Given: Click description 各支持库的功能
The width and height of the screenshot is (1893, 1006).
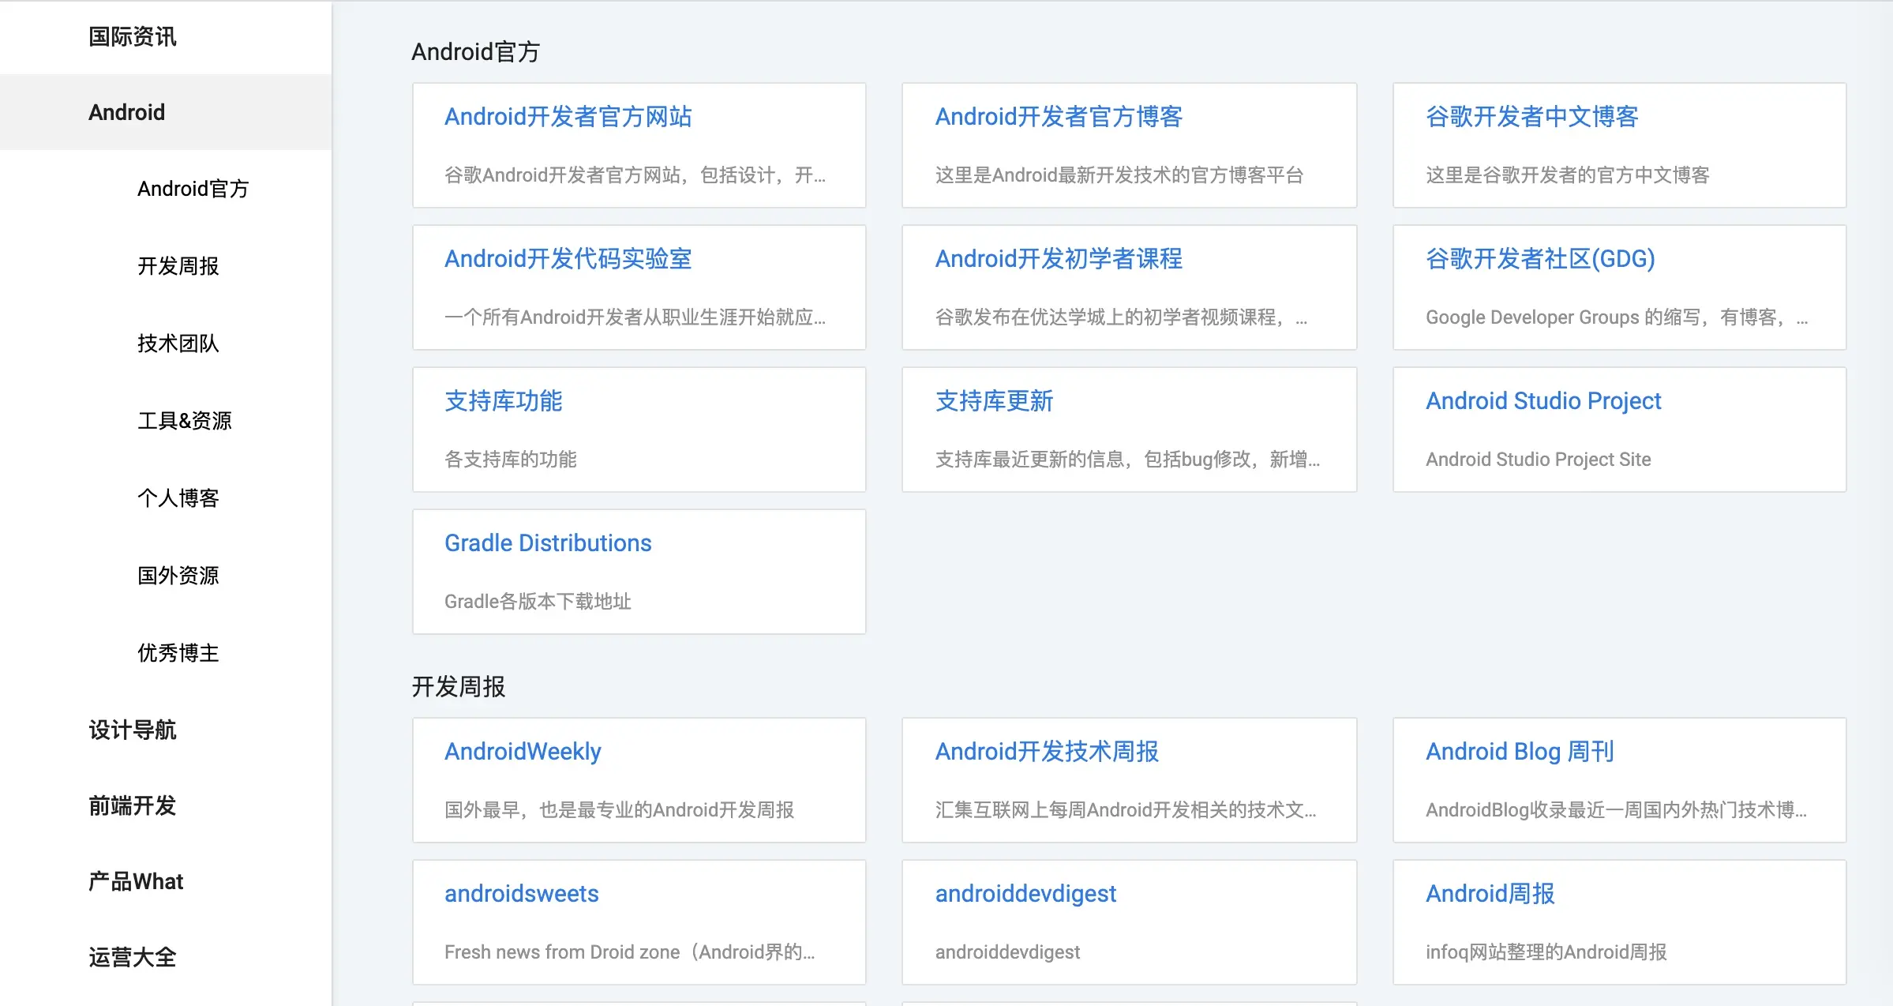Looking at the screenshot, I should coord(510,460).
